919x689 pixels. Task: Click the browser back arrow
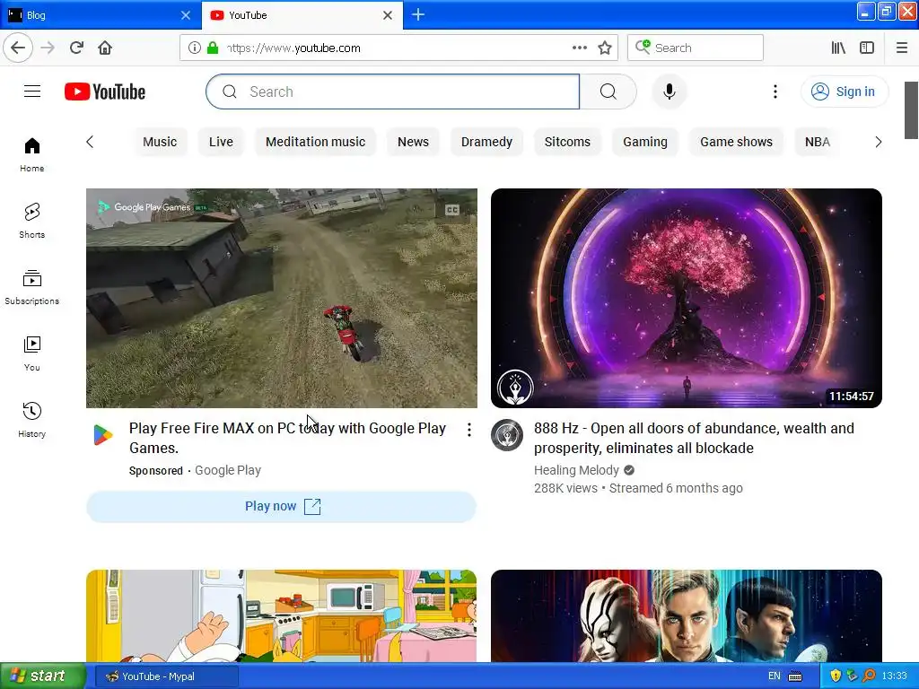tap(18, 48)
